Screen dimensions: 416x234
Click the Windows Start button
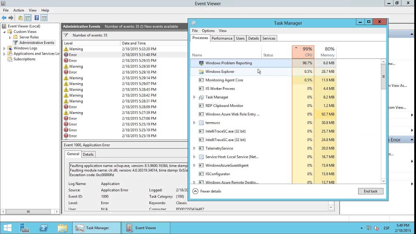point(7,228)
